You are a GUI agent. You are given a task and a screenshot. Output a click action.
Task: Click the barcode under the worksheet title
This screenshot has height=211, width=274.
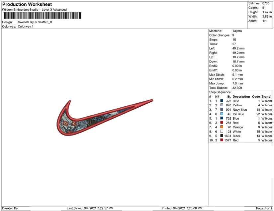42,16
